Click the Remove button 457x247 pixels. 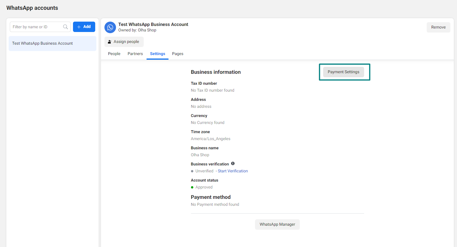tap(439, 27)
